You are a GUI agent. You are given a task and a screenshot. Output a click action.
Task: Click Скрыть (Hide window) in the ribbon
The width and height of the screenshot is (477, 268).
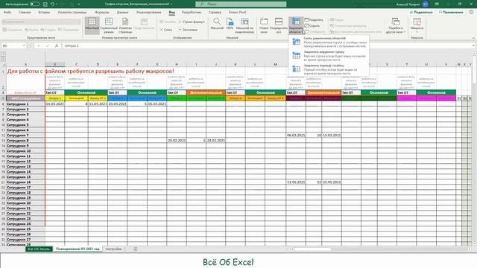(x=312, y=26)
